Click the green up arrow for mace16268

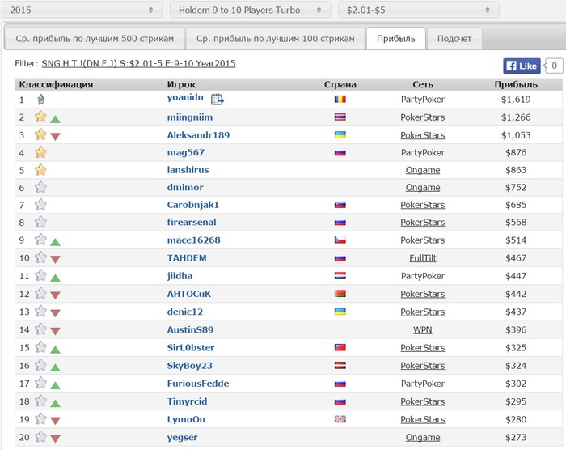(x=55, y=241)
